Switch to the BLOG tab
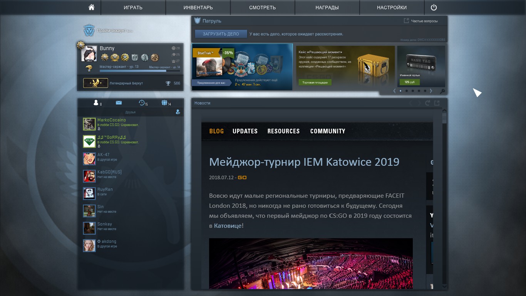Viewport: 526px width, 296px height. (216, 131)
